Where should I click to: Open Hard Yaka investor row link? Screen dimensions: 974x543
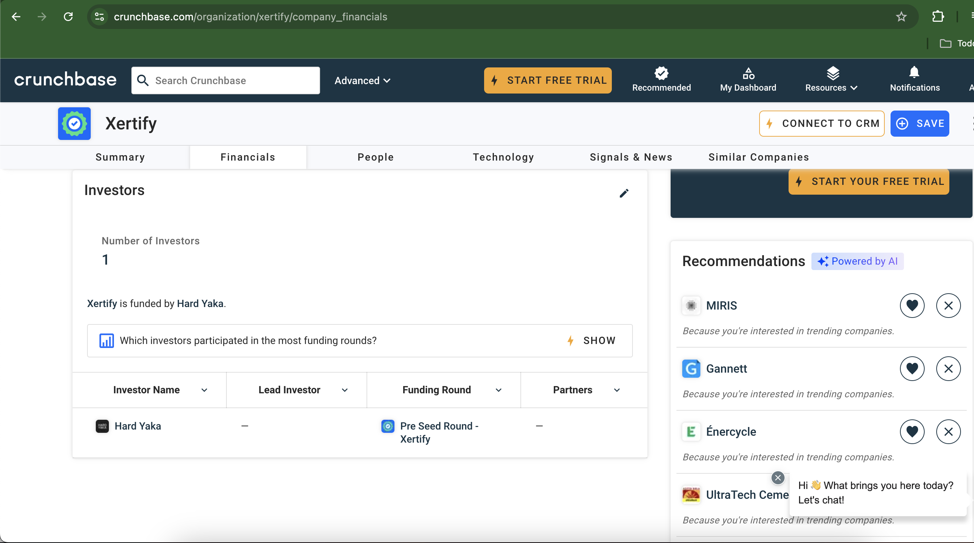[x=138, y=426]
